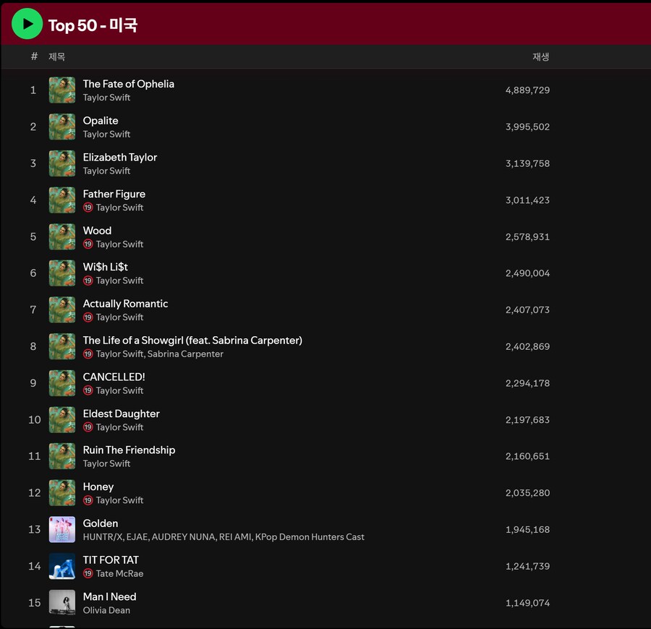Open The Fate of Ophelia track
The height and width of the screenshot is (629, 651).
coord(128,84)
